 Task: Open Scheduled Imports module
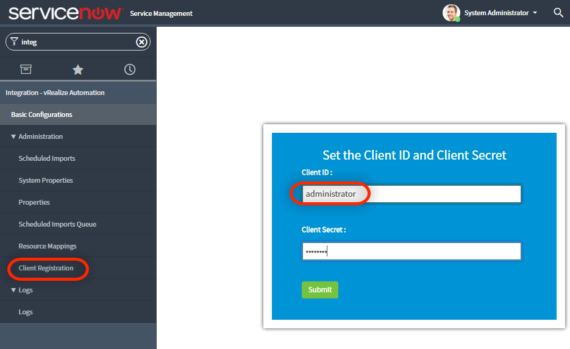[x=47, y=158]
